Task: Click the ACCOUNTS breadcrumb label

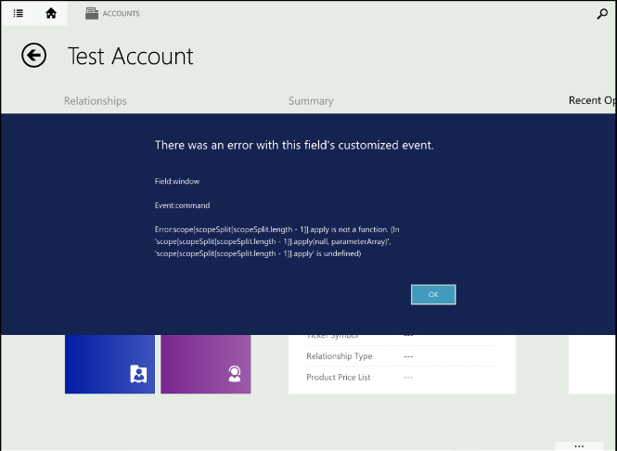Action: coord(122,14)
